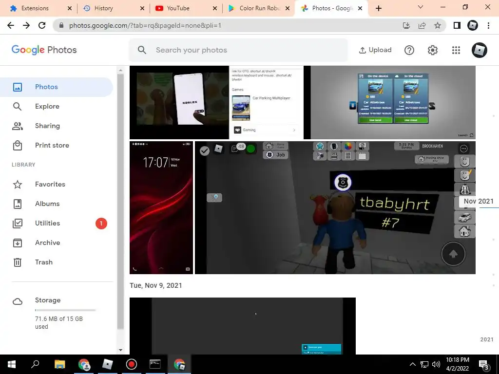Click the Google Photos logo
Image resolution: width=499 pixels, height=374 pixels.
coord(44,50)
